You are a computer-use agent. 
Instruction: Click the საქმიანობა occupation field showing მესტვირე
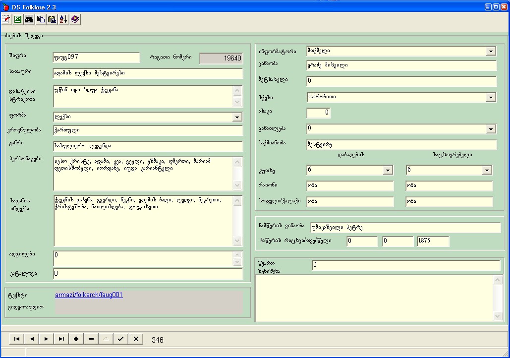(401, 145)
